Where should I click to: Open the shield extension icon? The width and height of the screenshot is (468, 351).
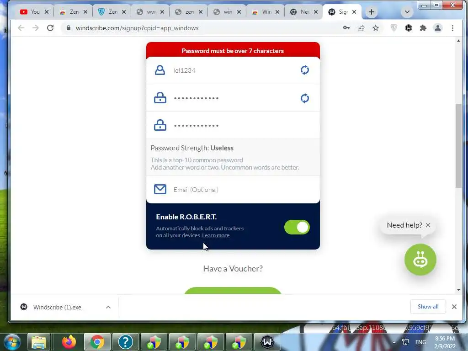coord(394,28)
